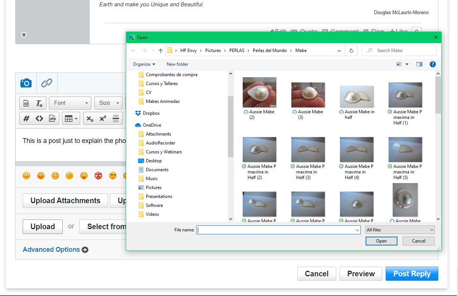Click Upload Attachments button
Screen dimensions: 458x296
(65, 201)
